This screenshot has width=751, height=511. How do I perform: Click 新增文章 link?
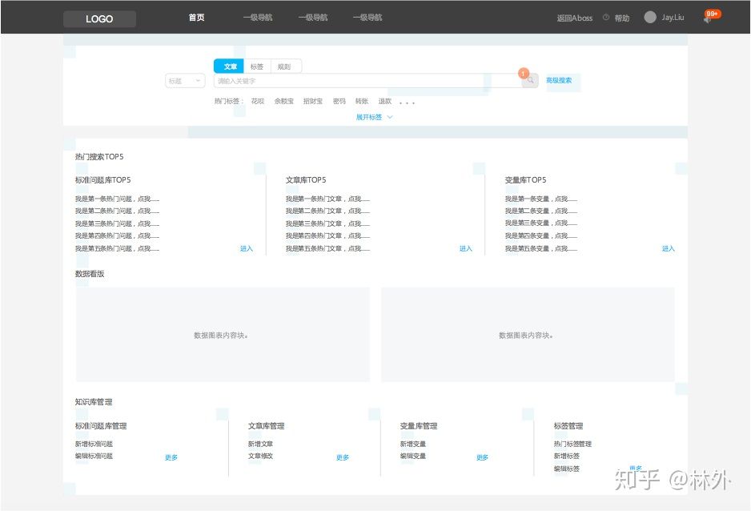click(x=260, y=444)
